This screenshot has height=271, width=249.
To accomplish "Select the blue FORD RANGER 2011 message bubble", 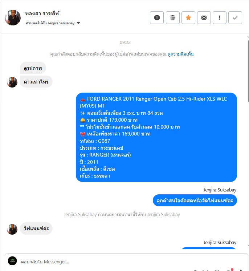I will [156, 137].
